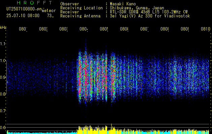Click the 0810 time axis marker
Screen dimensions: 212x134
coord(206,29)
